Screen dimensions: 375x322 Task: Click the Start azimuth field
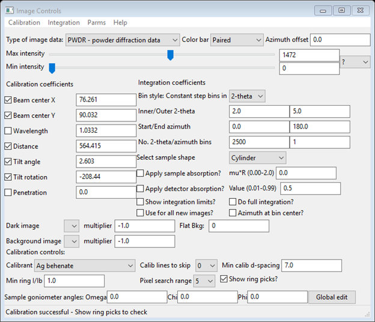[259, 127]
